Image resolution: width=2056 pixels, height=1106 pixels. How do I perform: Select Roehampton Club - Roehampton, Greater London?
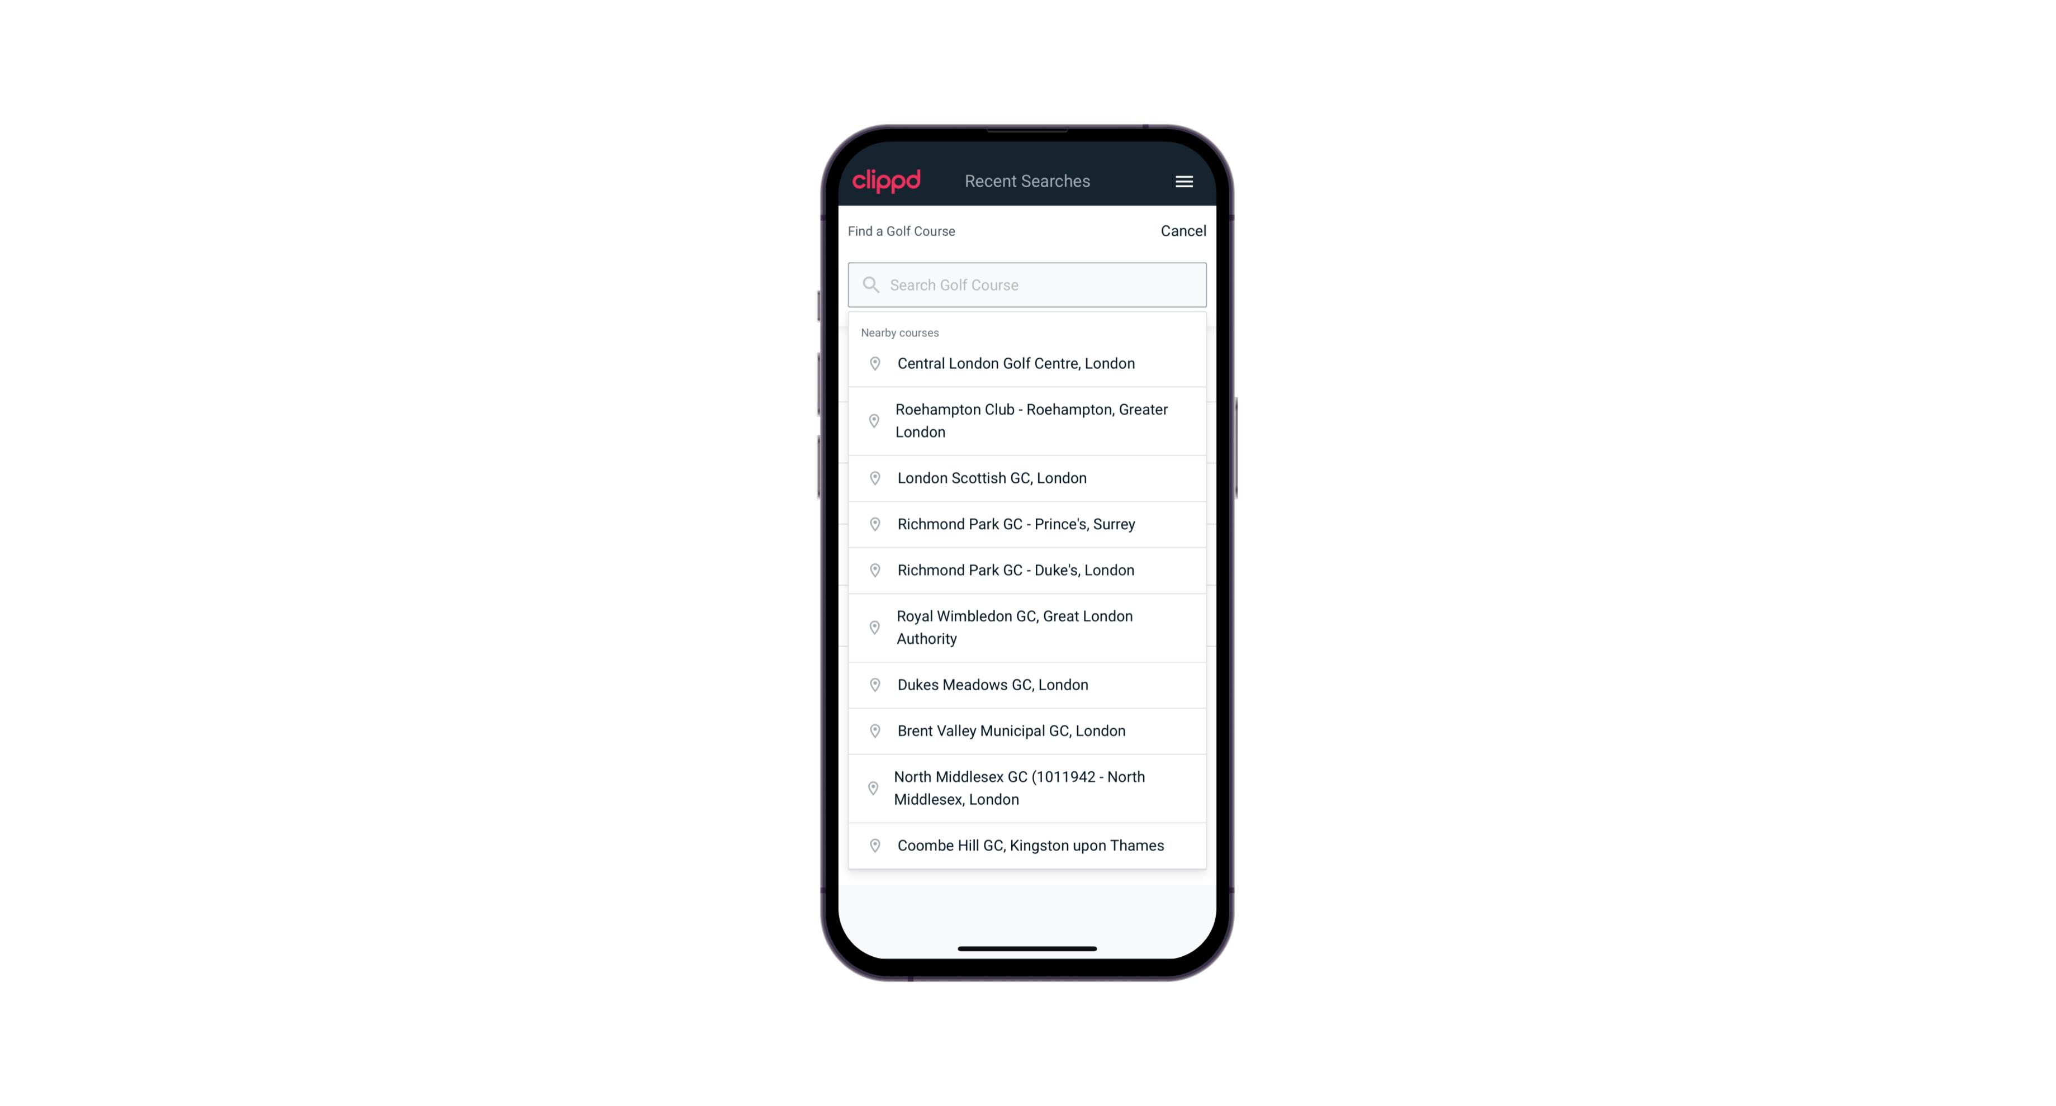pos(1028,421)
